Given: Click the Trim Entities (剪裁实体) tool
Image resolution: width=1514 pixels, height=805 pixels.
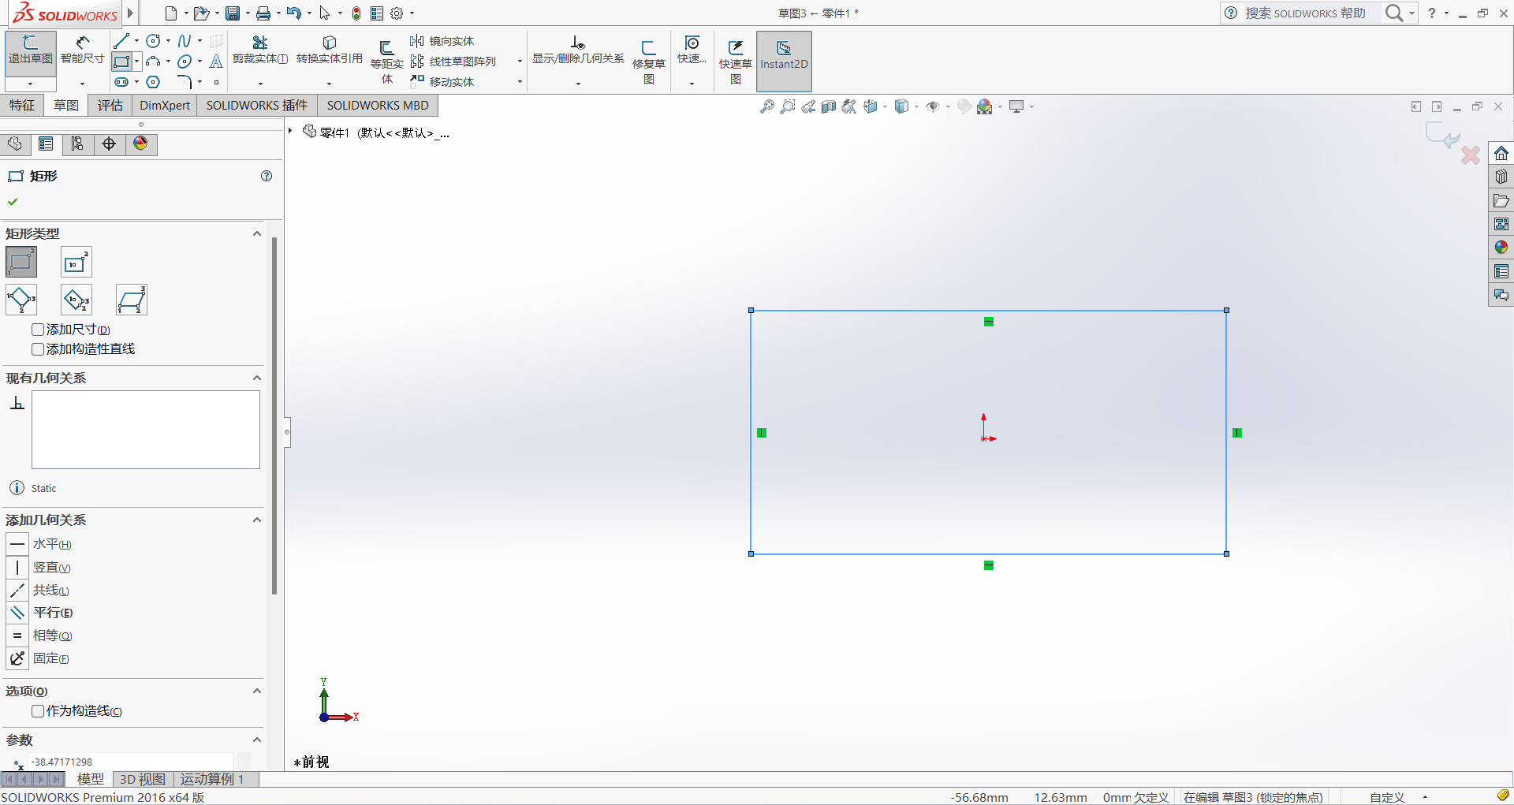Looking at the screenshot, I should (x=260, y=51).
